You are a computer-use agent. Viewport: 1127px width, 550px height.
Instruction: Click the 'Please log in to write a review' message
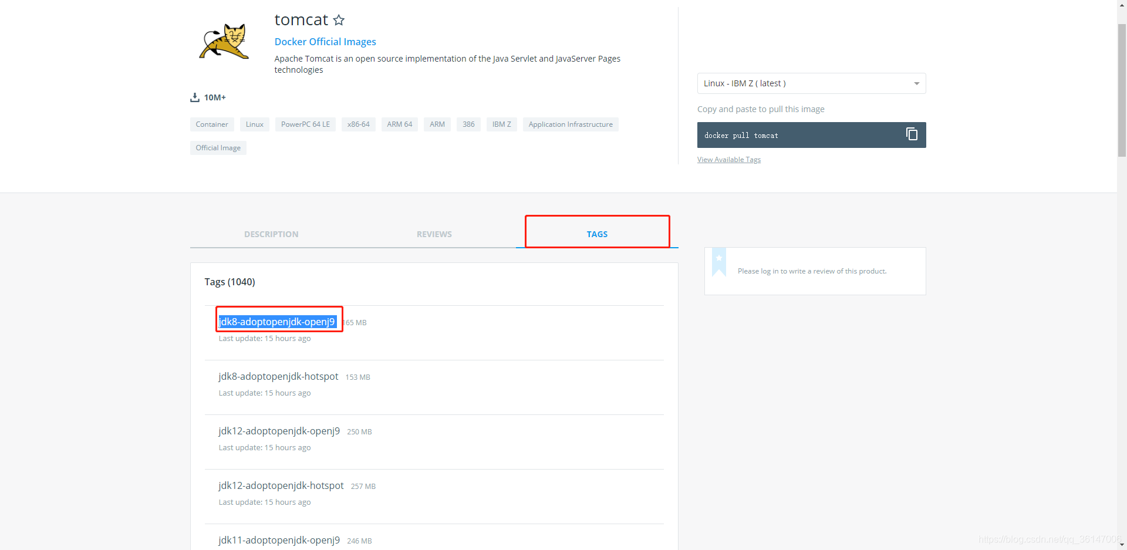tap(812, 271)
